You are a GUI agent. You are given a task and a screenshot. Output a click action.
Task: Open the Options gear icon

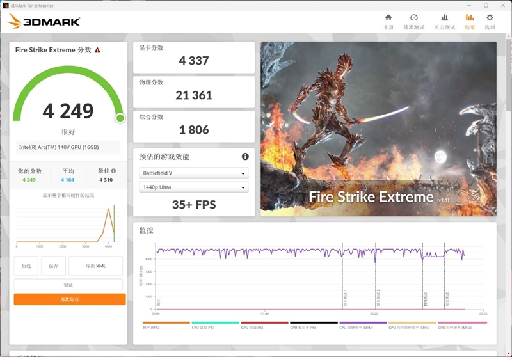tap(490, 18)
